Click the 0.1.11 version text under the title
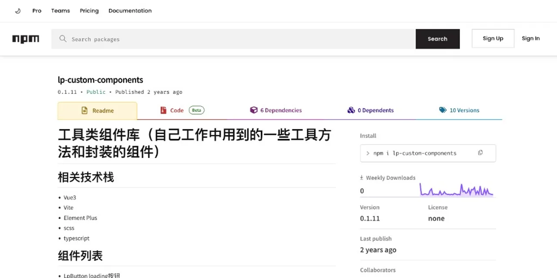 (67, 92)
